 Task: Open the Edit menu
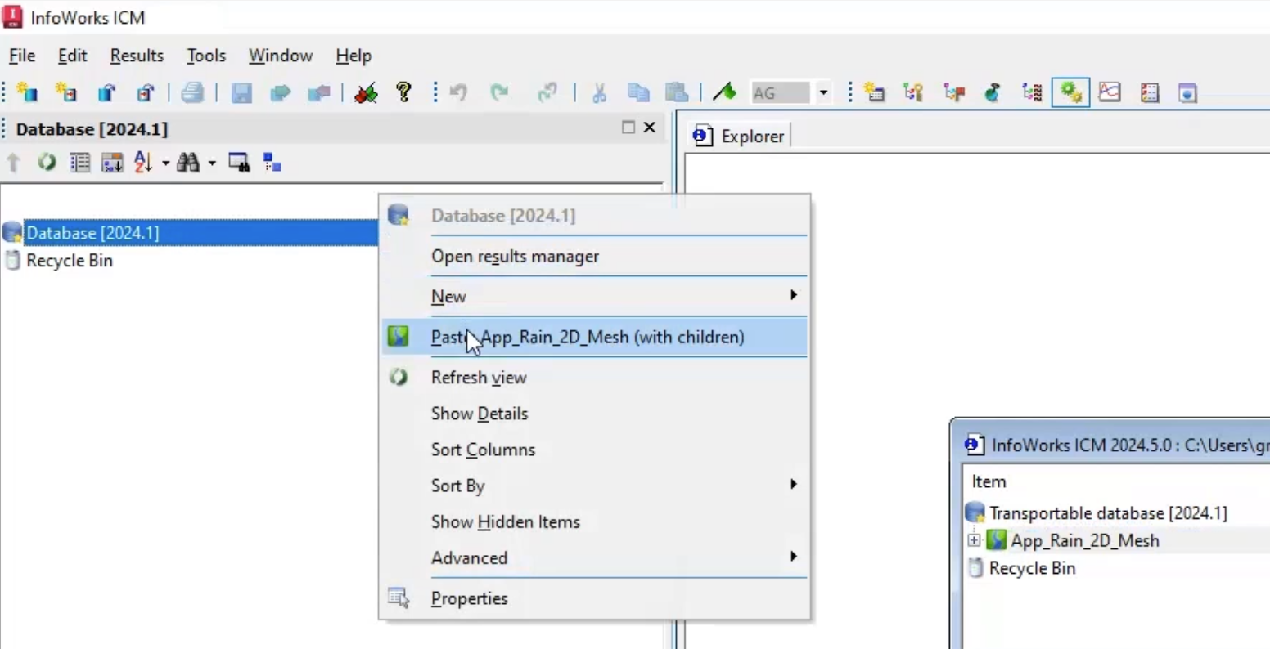pyautogui.click(x=72, y=56)
